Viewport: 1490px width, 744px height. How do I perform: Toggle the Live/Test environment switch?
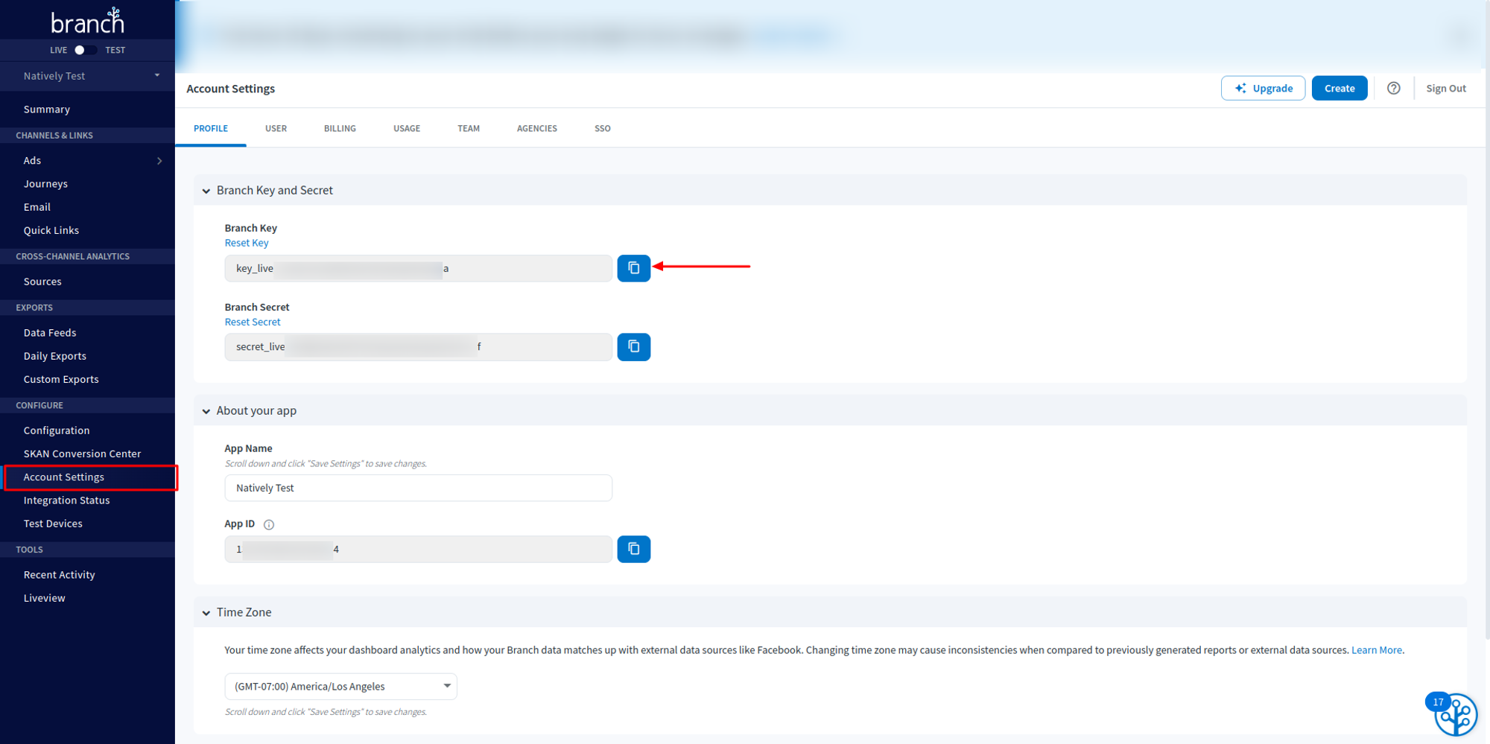tap(84, 50)
